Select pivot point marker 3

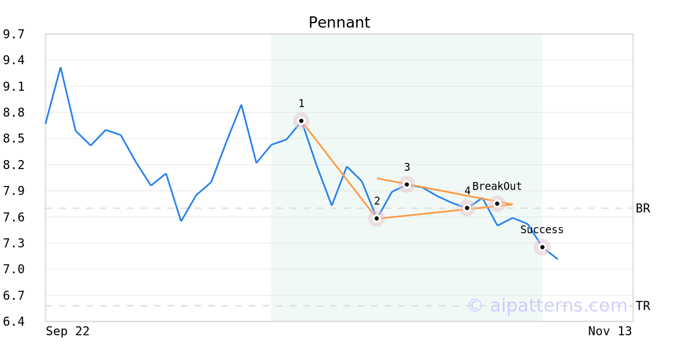coord(407,184)
